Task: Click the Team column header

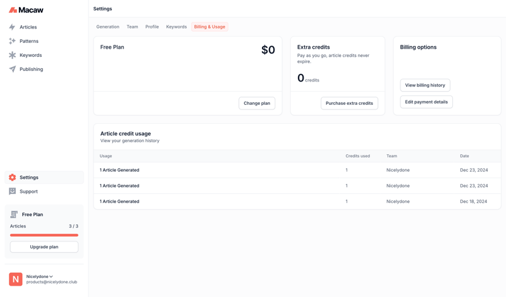Action: coord(392,155)
